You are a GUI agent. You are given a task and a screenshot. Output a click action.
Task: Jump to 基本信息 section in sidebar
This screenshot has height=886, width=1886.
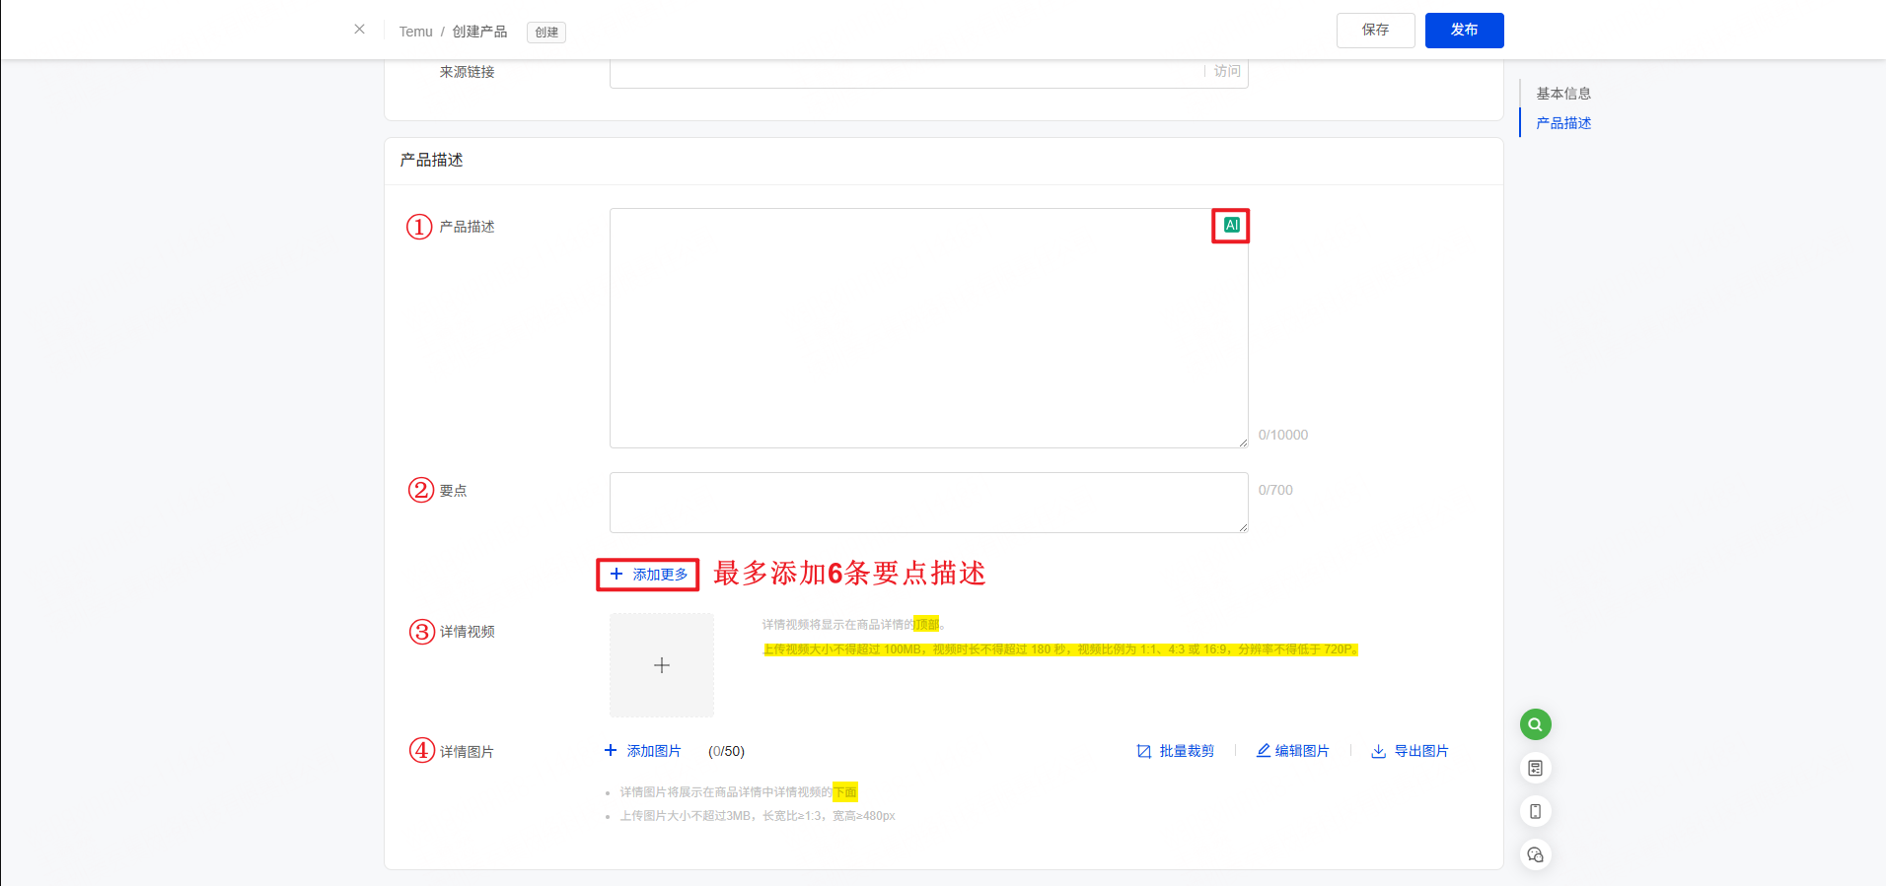[1562, 94]
